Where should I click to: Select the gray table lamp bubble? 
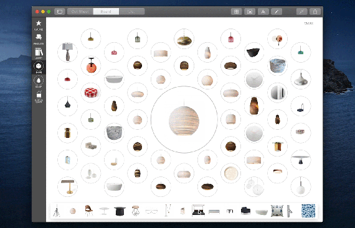[67, 52]
